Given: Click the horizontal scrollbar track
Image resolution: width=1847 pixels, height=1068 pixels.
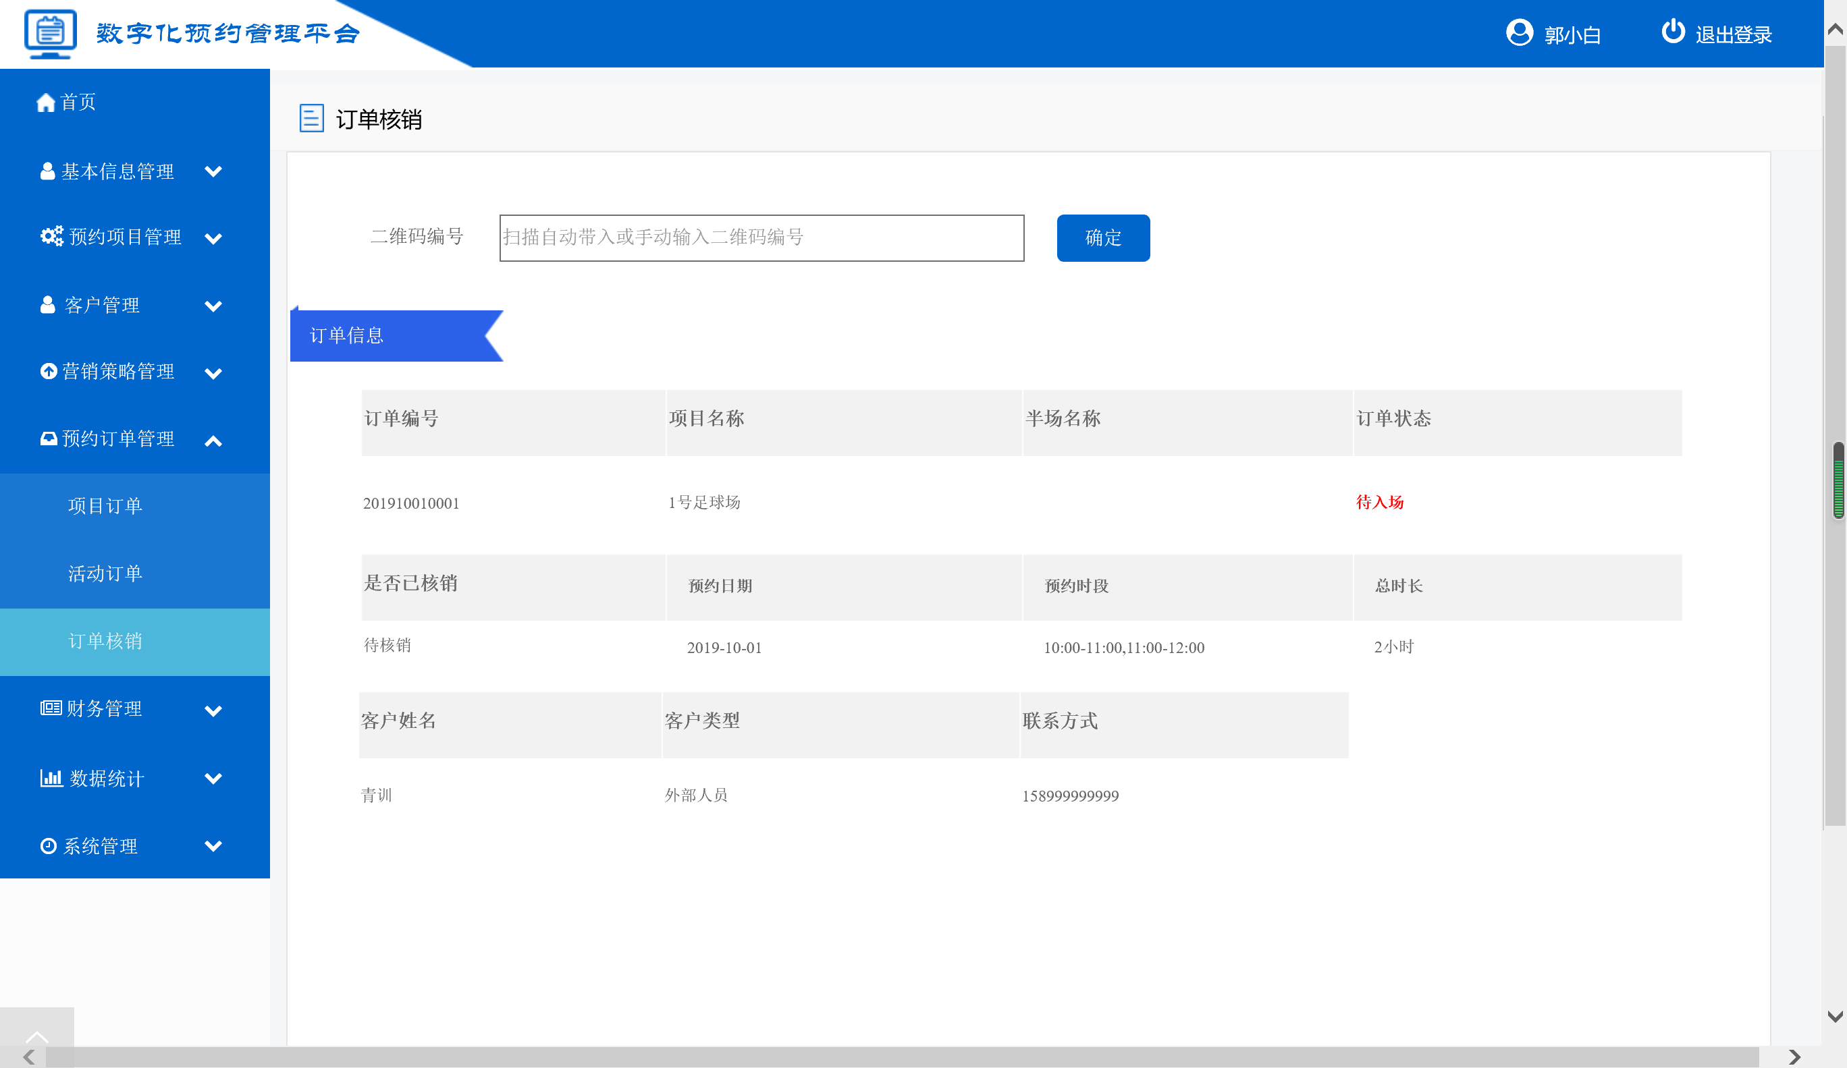Looking at the screenshot, I should click(x=901, y=1057).
